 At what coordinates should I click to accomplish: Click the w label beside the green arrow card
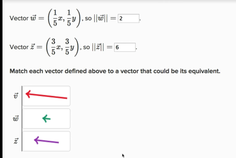(x=16, y=118)
